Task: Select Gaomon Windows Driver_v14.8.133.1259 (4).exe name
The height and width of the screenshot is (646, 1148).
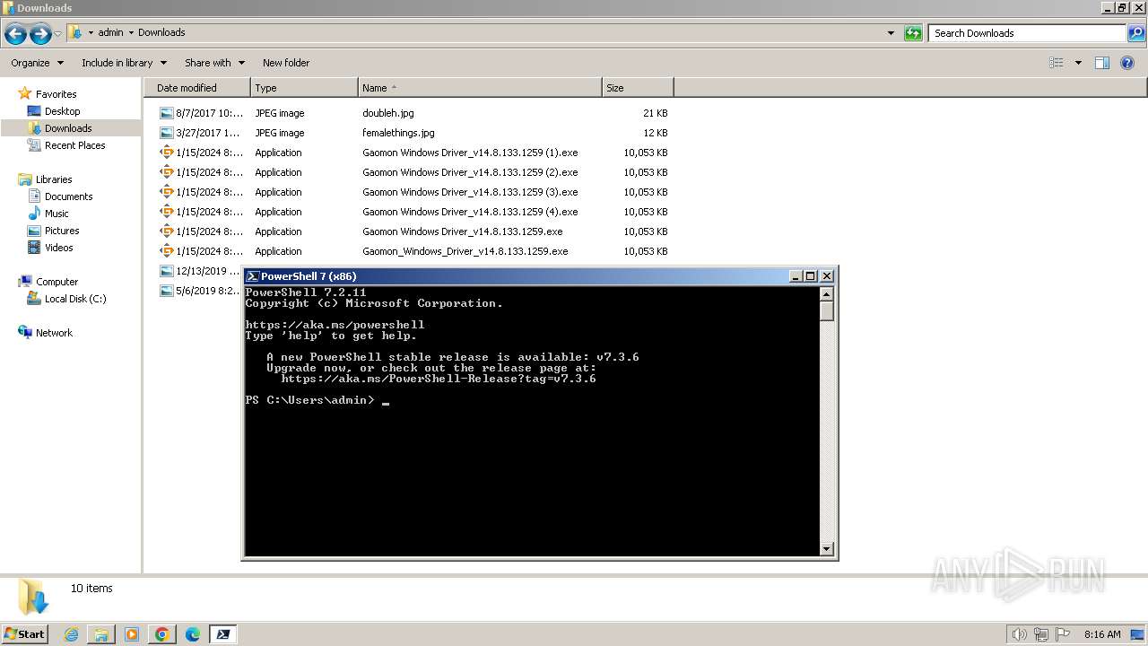Action: (x=470, y=212)
